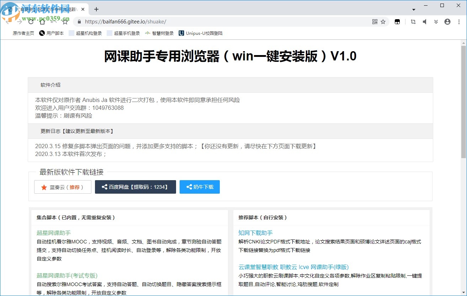This screenshot has width=467, height=296.
Task: Click the padlock icon in the address bar
Action: click(79, 22)
